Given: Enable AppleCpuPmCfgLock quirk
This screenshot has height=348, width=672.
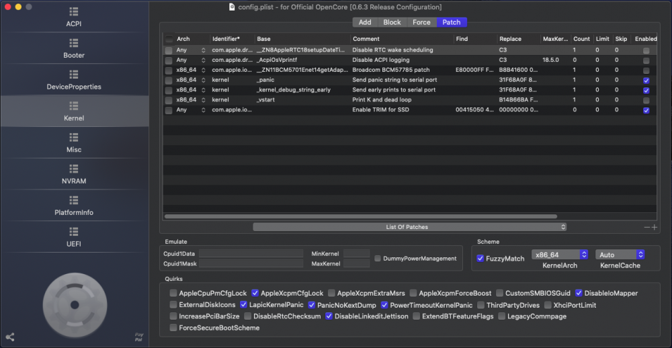Looking at the screenshot, I should [x=173, y=293].
